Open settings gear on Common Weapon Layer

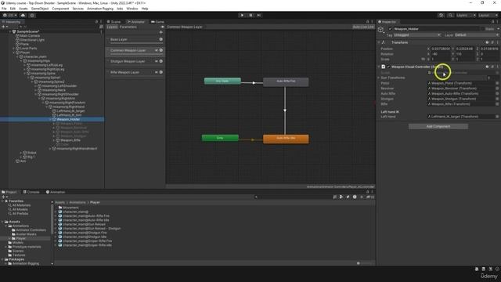[161, 50]
